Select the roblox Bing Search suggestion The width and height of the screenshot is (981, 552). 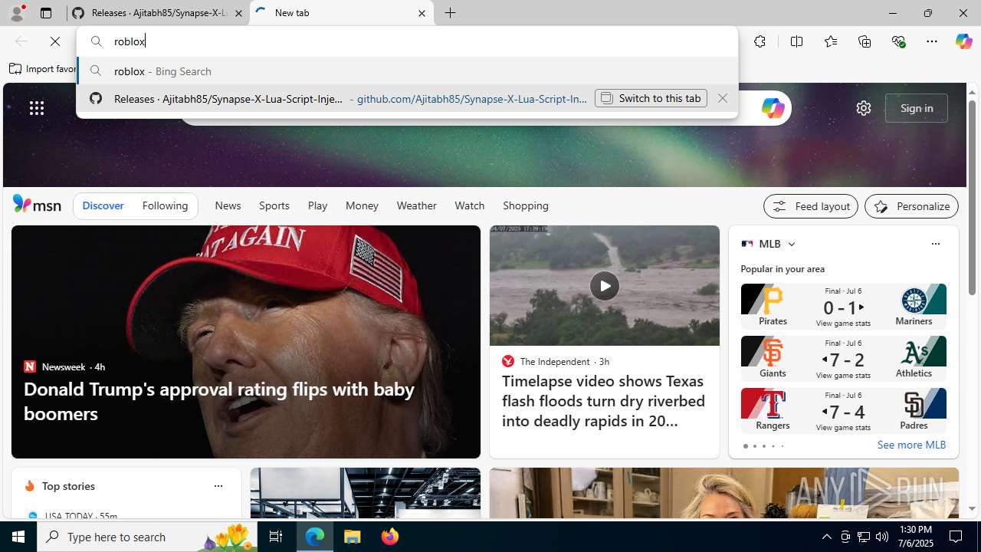click(407, 71)
